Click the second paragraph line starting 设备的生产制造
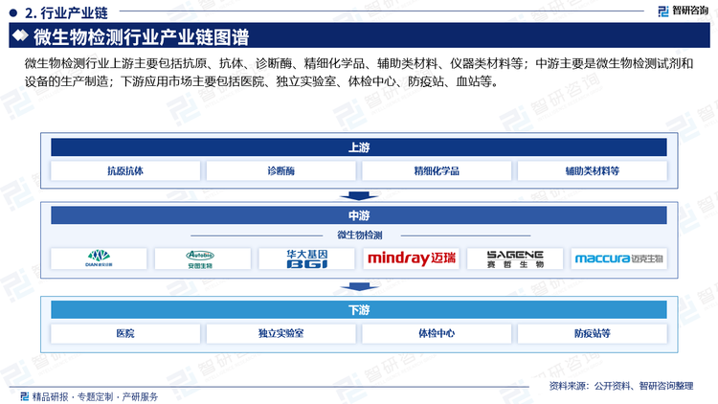718x404 pixels. 261,81
